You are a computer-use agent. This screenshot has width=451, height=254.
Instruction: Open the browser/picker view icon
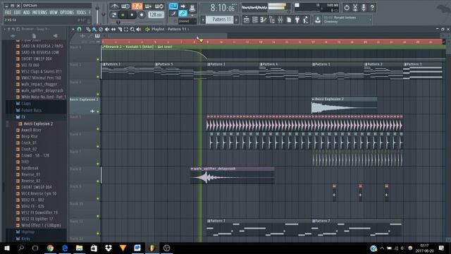(x=272, y=20)
